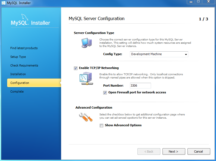The image size is (216, 161).
Task: Disable the Enable TCP/IP Networking checkbox
Action: point(76,68)
